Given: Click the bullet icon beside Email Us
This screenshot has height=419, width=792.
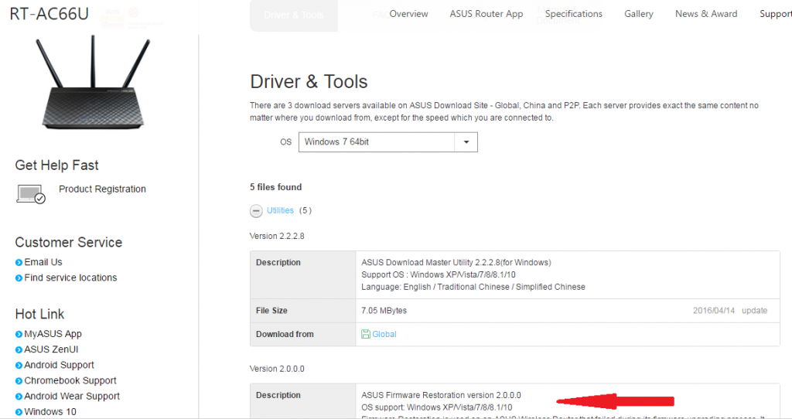Looking at the screenshot, I should [x=19, y=263].
